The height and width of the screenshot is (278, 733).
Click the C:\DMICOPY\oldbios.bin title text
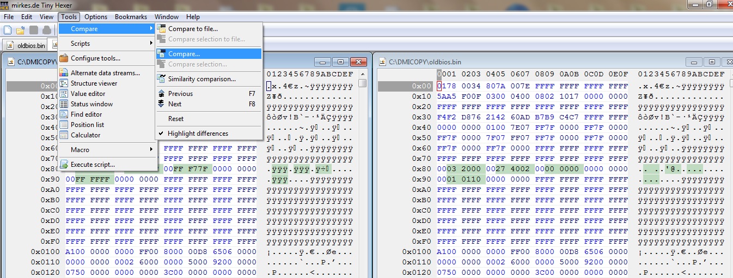[x=424, y=62]
